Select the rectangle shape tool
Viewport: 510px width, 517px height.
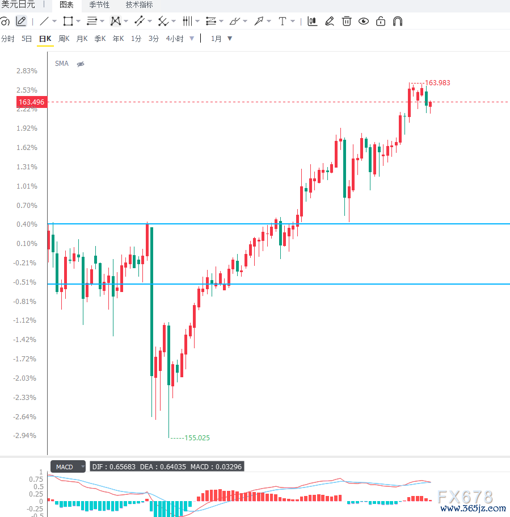68,22
